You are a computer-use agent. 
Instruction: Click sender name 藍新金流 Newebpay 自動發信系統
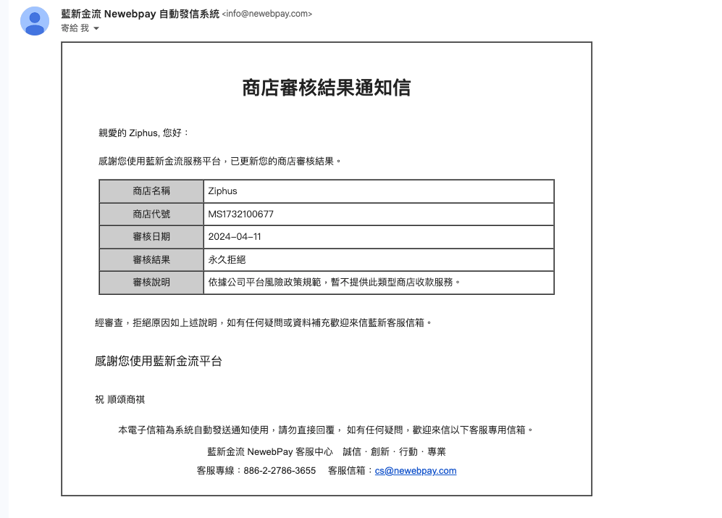[x=140, y=14]
